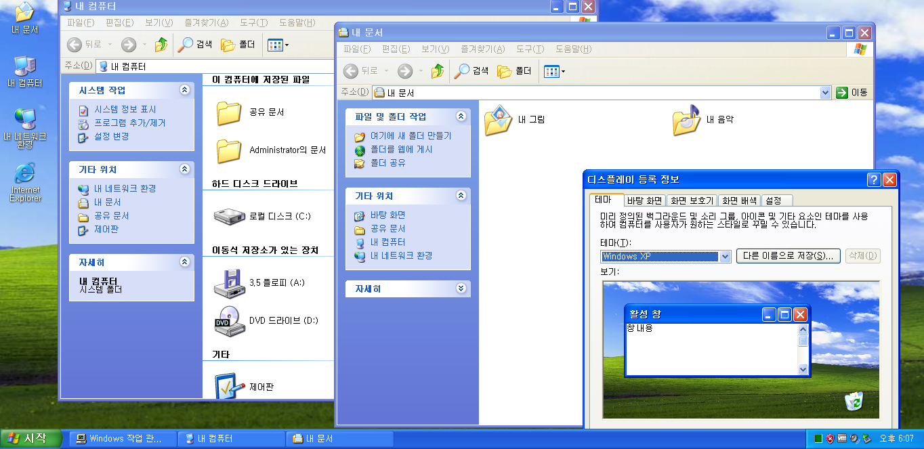Click the 이동 go button

[x=852, y=93]
